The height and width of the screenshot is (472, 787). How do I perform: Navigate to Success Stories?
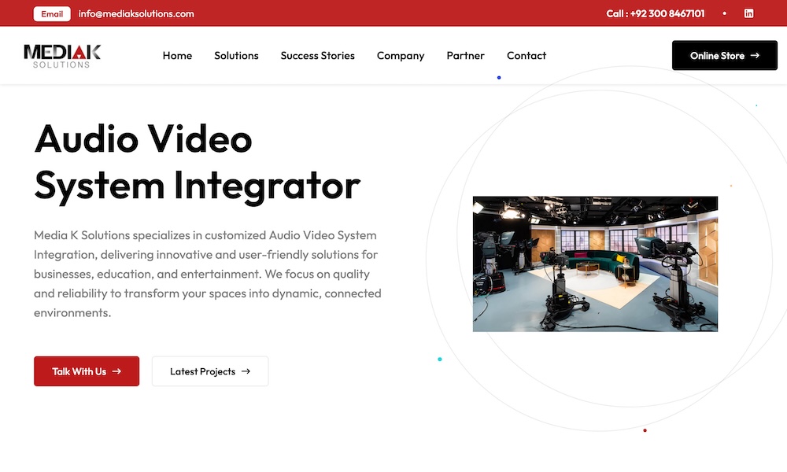click(x=317, y=55)
